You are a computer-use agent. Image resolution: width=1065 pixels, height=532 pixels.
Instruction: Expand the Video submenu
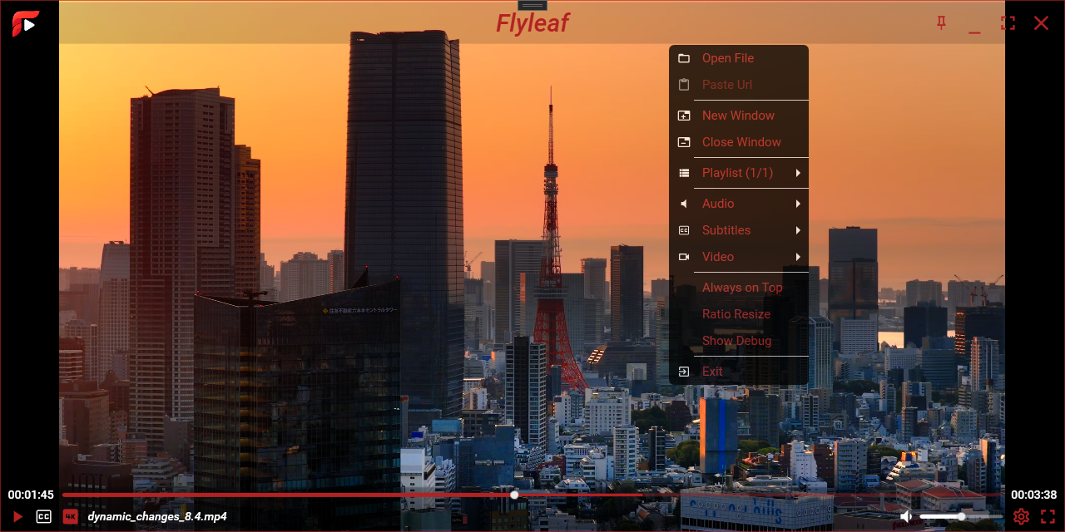[739, 257]
